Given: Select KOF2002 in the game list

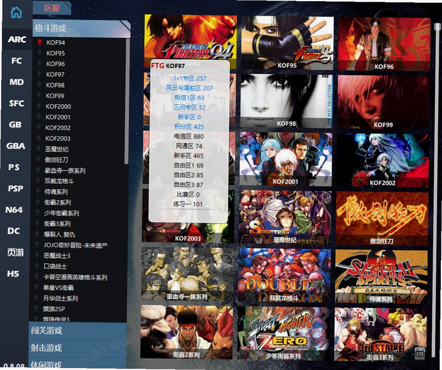Looking at the screenshot, I should pyautogui.click(x=58, y=128).
